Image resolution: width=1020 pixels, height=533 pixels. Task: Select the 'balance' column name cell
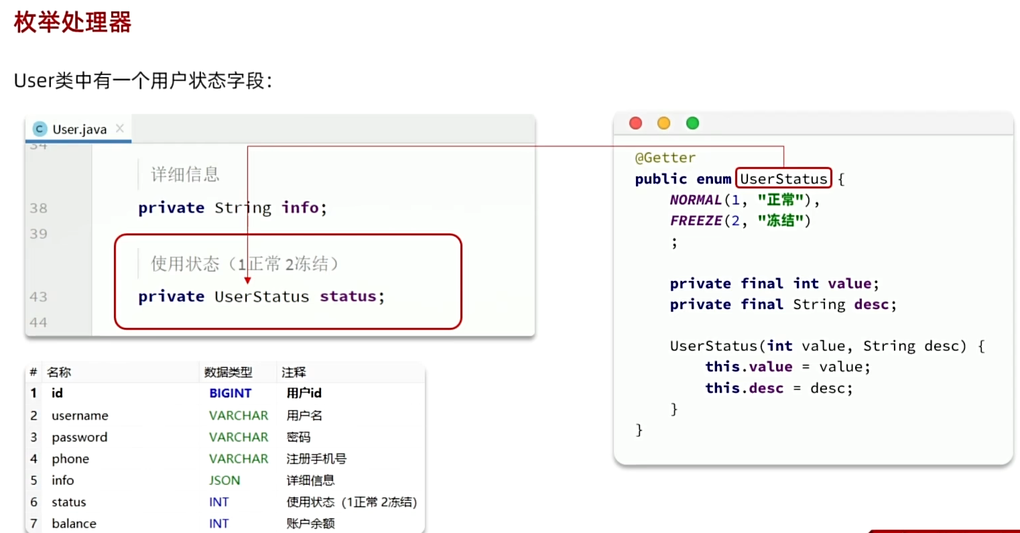click(x=74, y=524)
